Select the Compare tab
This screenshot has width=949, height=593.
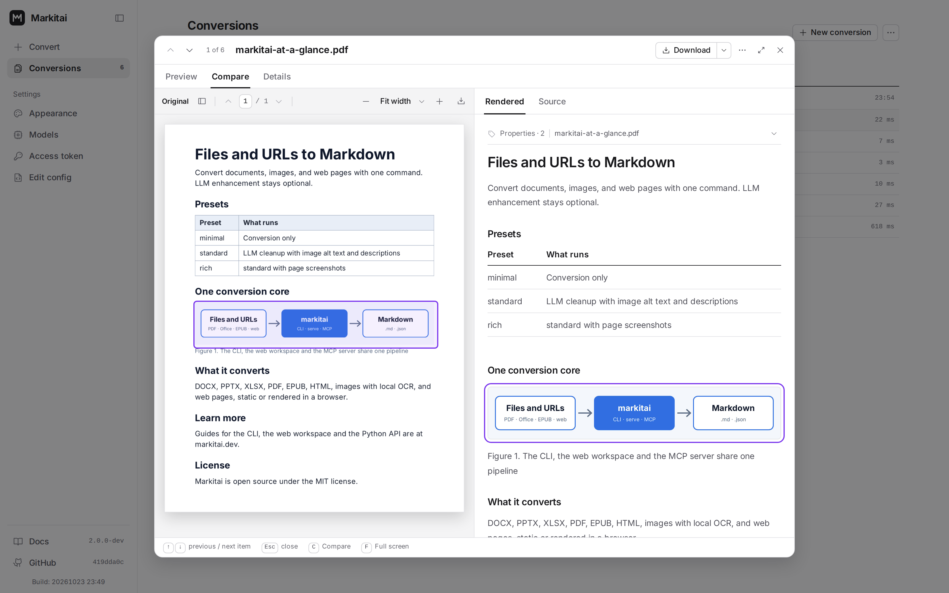230,76
